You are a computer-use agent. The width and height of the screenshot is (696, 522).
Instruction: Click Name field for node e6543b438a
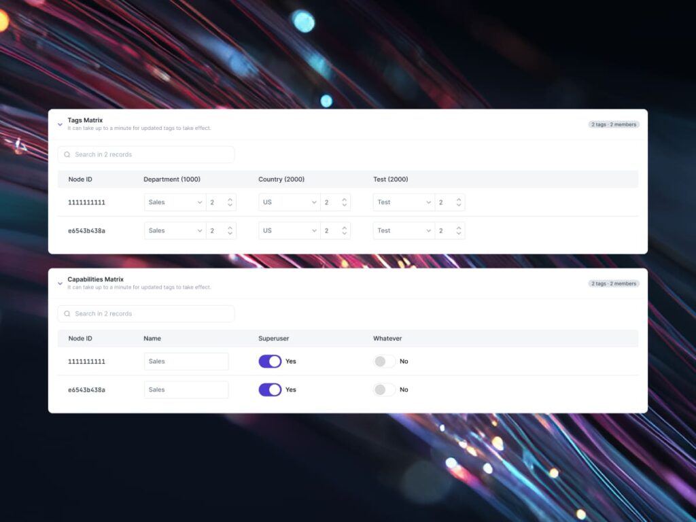[186, 389]
